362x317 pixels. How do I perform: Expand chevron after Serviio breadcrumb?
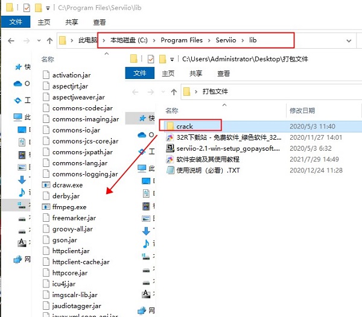(243, 40)
